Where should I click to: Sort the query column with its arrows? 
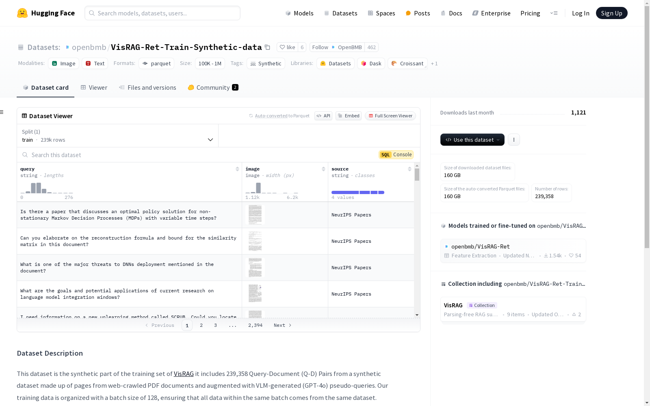(x=237, y=169)
